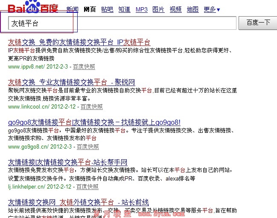Viewport: 277px width, 218px height.
Task: Switch to the 贴吧 tab
Action: (x=107, y=9)
